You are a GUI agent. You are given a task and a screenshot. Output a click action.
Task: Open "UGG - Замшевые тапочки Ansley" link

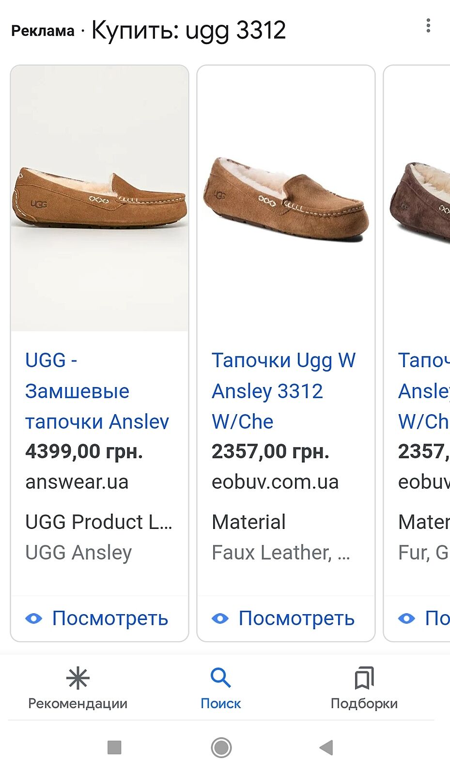click(97, 391)
